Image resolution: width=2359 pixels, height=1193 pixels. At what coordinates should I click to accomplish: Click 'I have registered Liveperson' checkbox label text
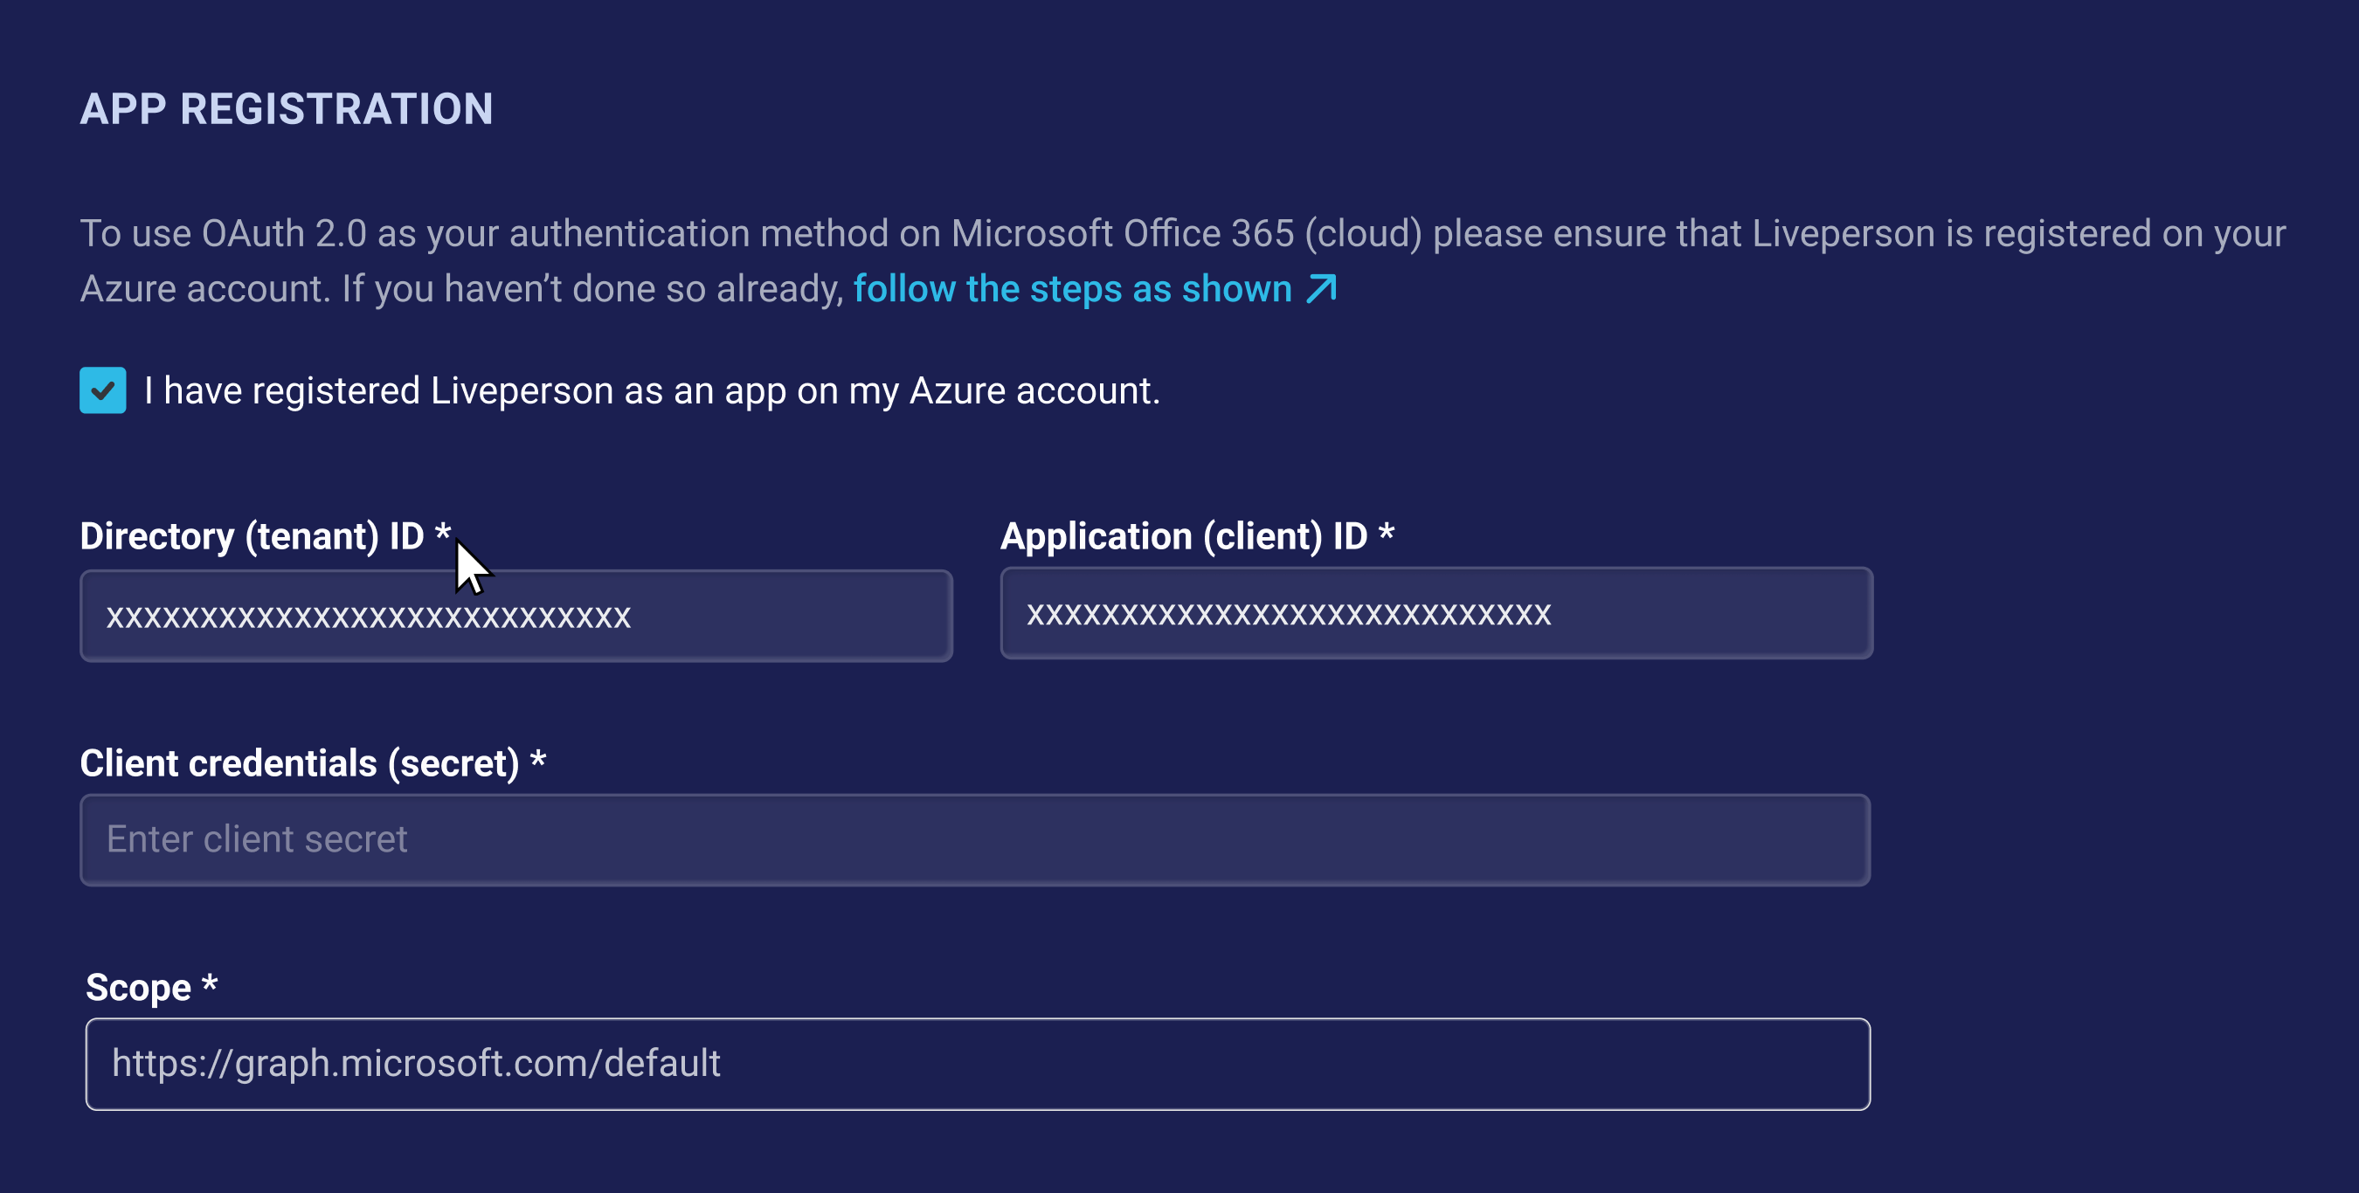coord(652,391)
